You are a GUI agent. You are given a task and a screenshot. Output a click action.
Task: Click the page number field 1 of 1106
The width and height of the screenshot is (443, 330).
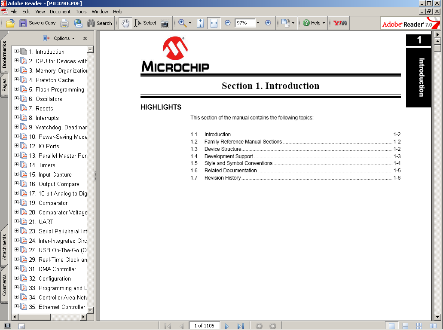tap(204, 326)
